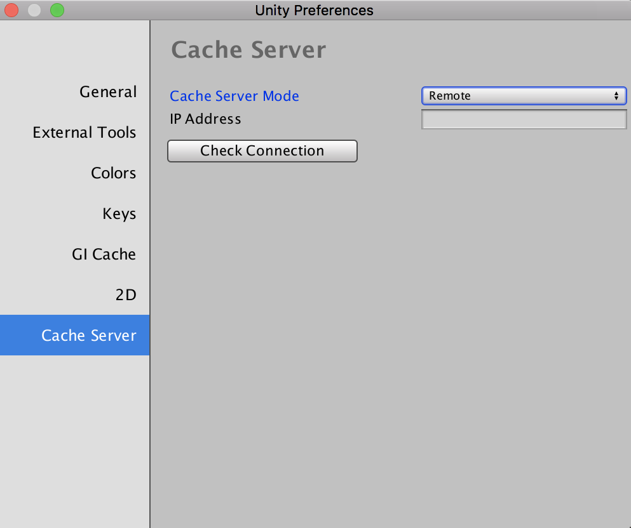Open the GI Cache settings tab

click(104, 254)
